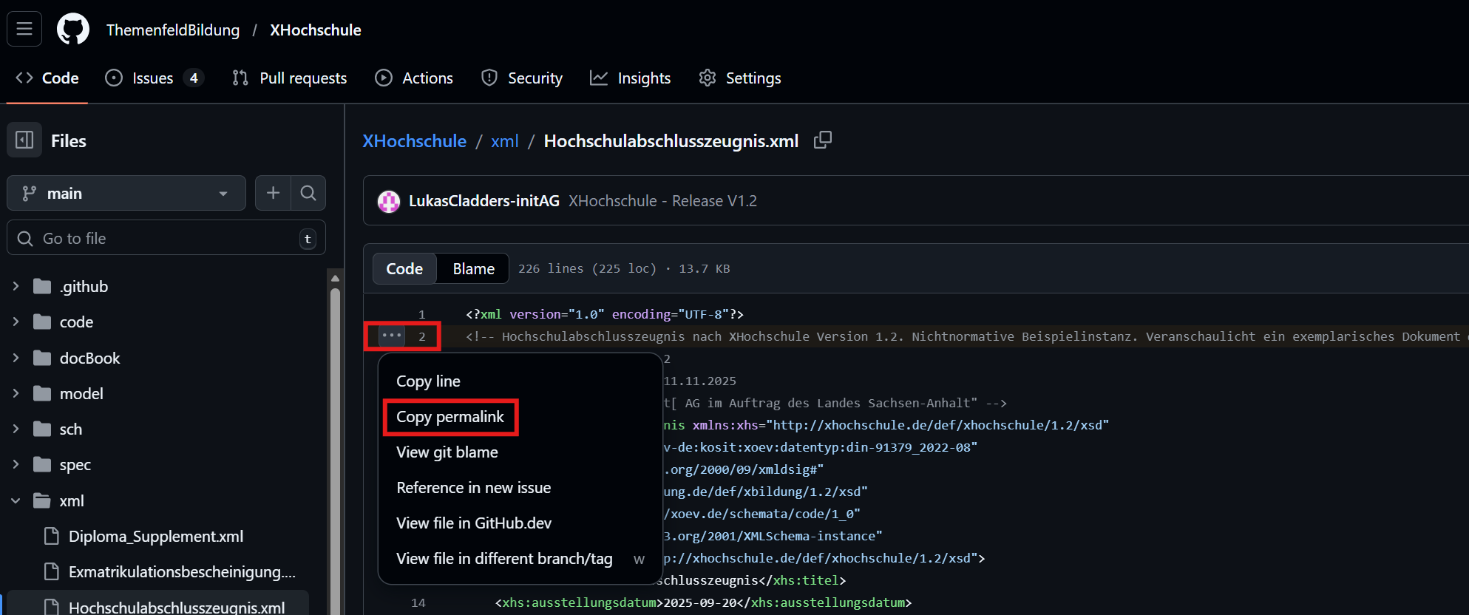Switch to the Code view toggle
Screen dimensions: 1469x615
[x=404, y=269]
